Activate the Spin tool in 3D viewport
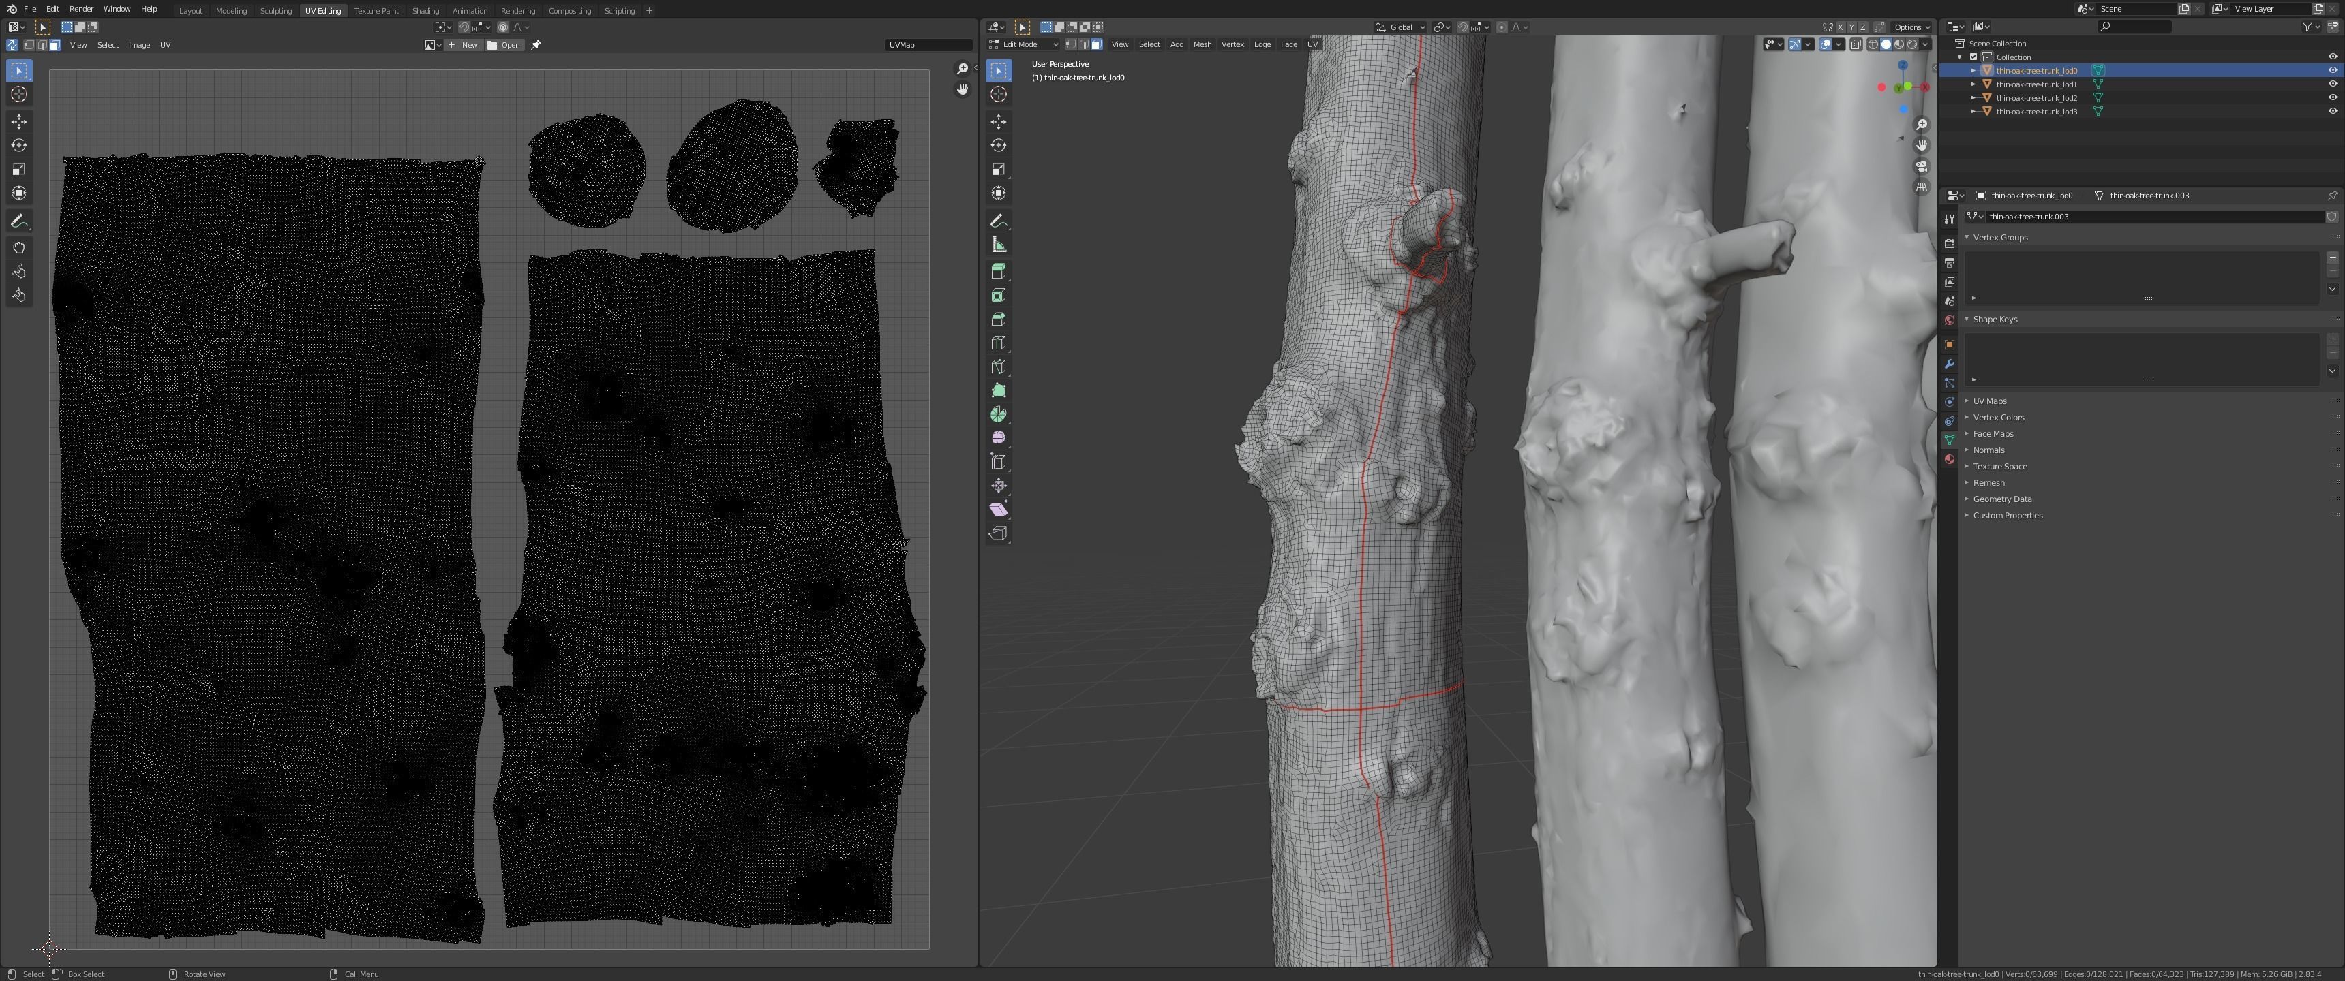 (999, 414)
